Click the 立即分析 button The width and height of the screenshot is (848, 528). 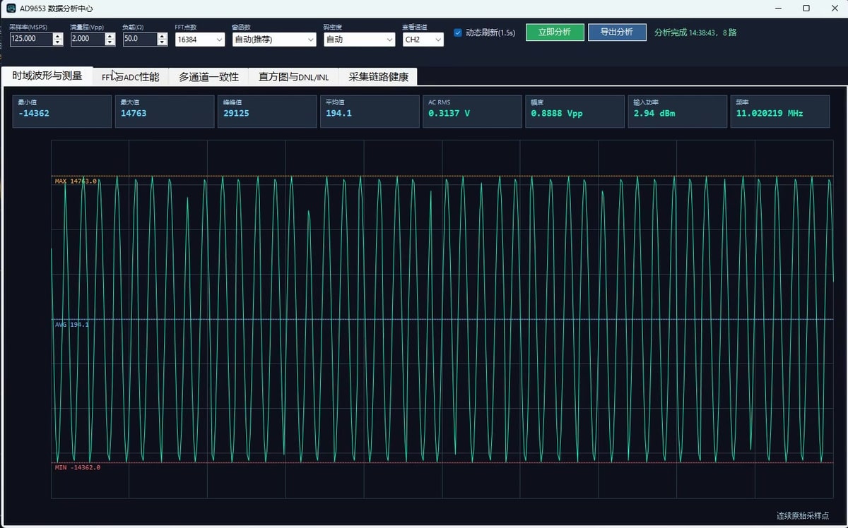coord(555,32)
